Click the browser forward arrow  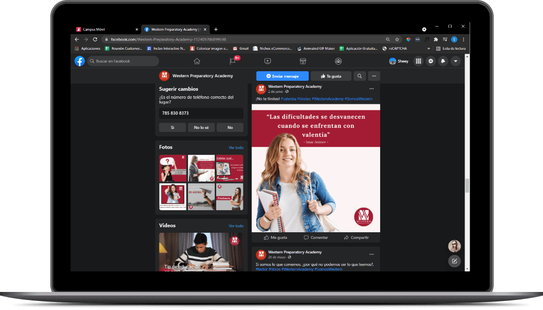(x=86, y=40)
